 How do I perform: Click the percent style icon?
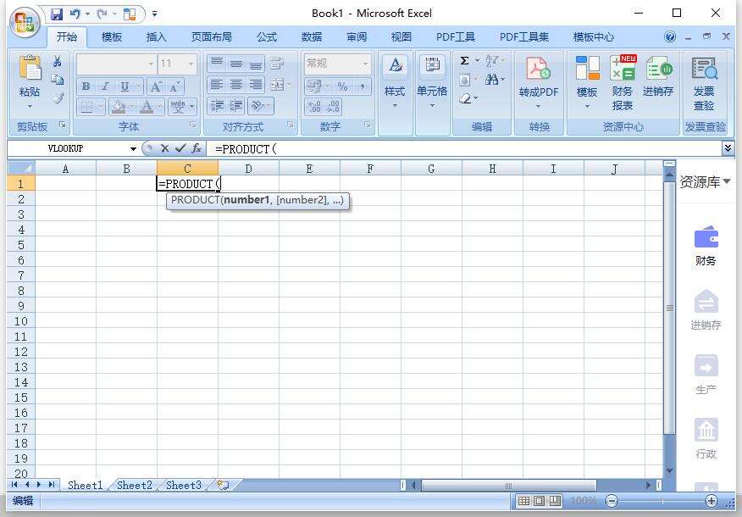coord(342,86)
